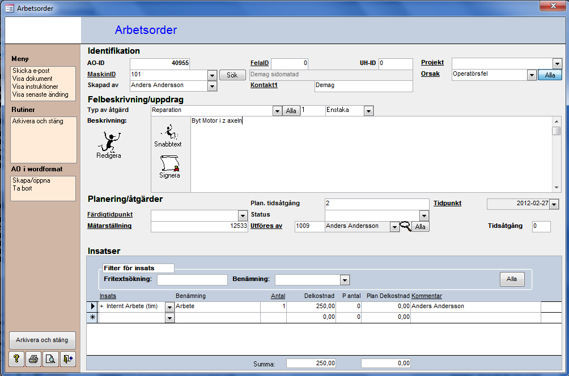This screenshot has height=376, width=569.
Task: Open the Status dropdown
Action: pyautogui.click(x=424, y=215)
